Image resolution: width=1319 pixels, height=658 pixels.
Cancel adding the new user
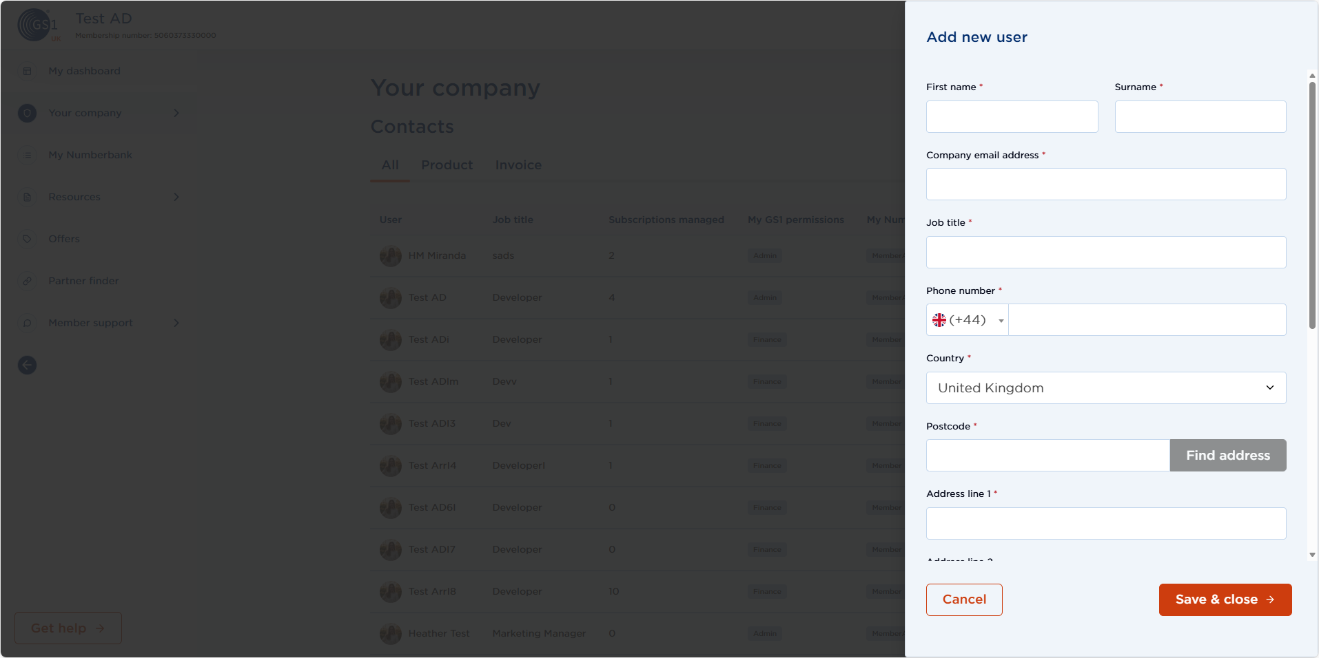(963, 599)
